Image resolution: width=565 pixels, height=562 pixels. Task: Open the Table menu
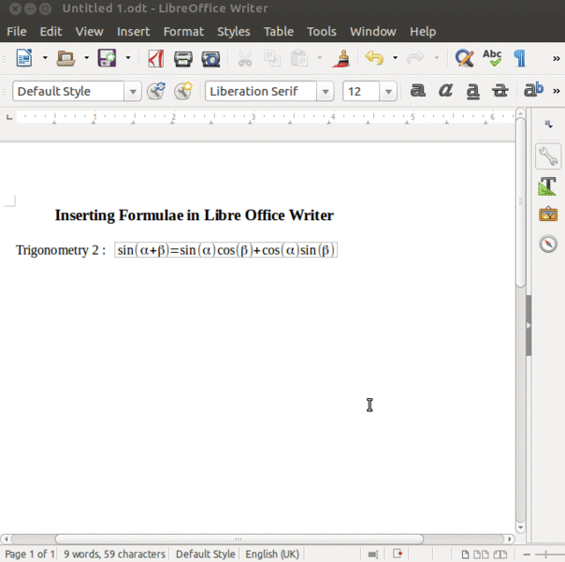[279, 32]
